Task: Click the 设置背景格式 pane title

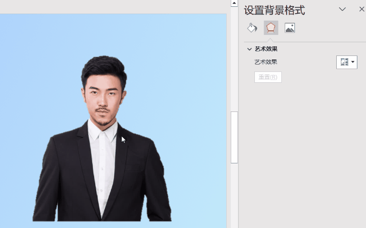Action: [274, 10]
